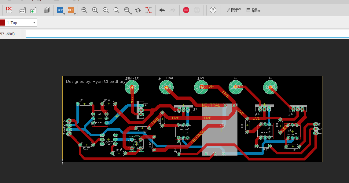Screen dimensions: 349x183
Task: Click the LIVE terminal pad
Action: point(201,87)
